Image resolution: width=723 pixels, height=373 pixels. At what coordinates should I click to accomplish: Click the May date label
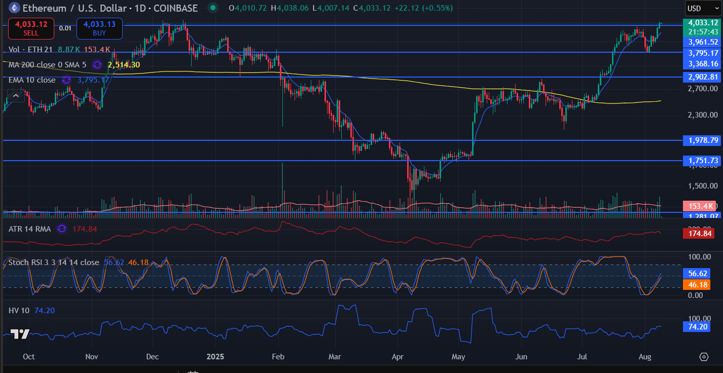click(458, 357)
